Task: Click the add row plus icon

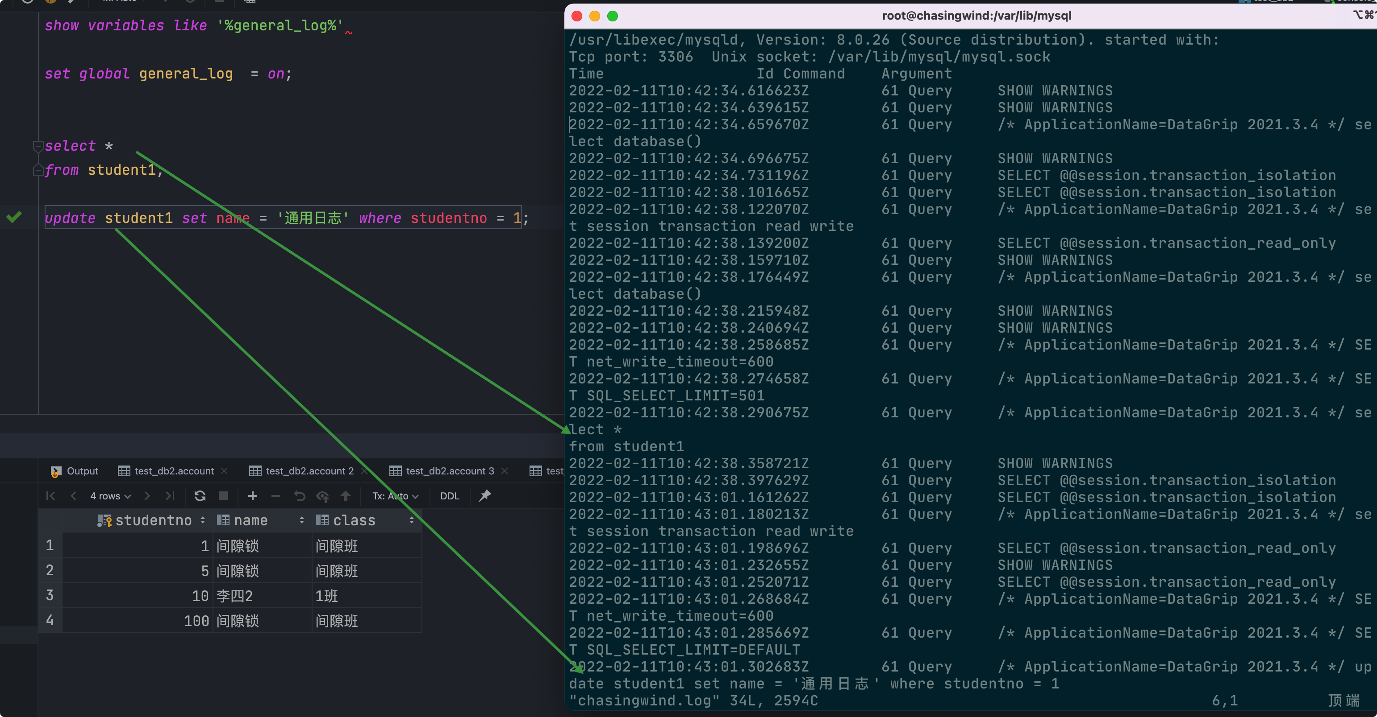Action: (x=252, y=496)
